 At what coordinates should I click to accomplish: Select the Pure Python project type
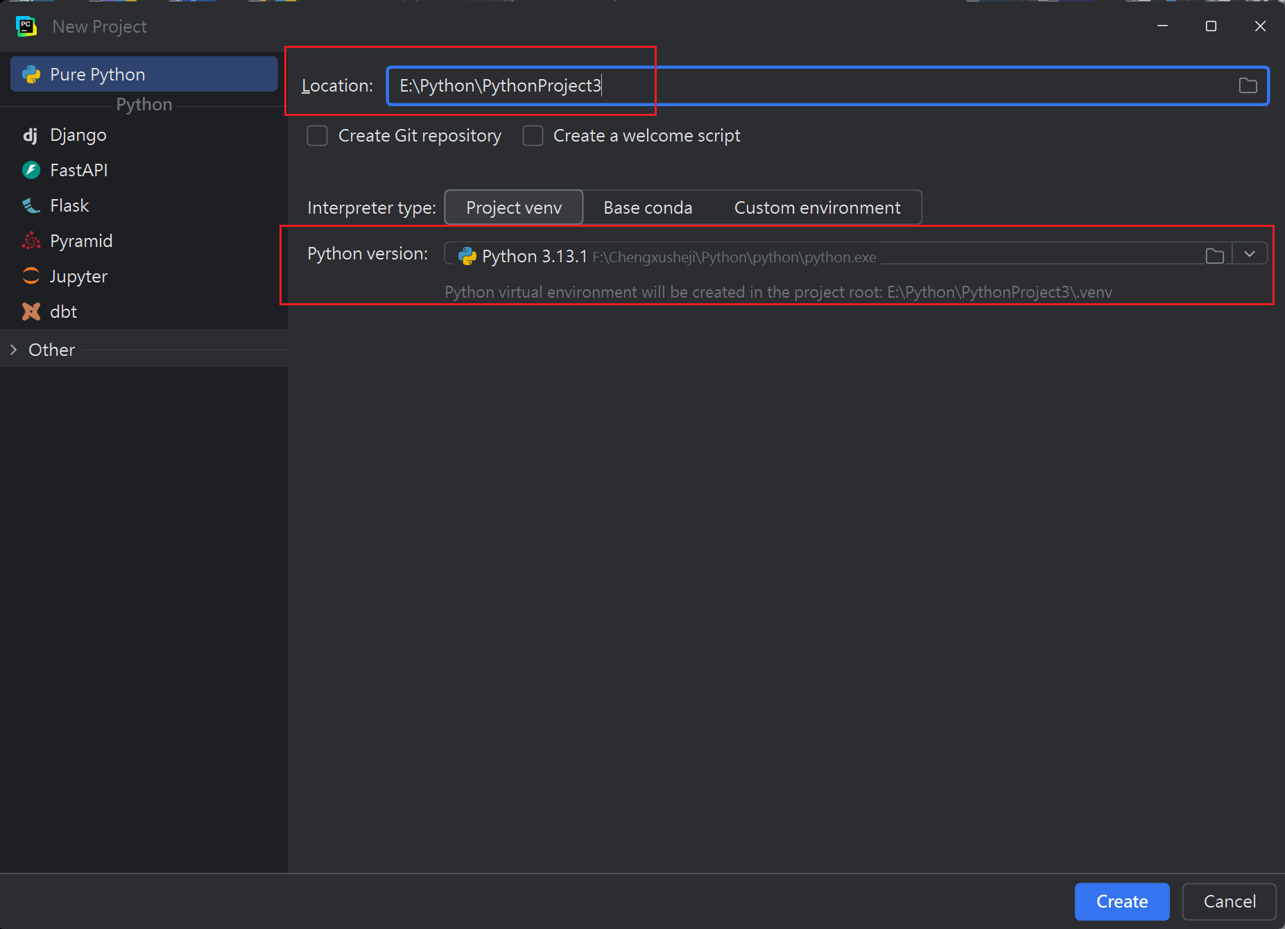coord(144,74)
